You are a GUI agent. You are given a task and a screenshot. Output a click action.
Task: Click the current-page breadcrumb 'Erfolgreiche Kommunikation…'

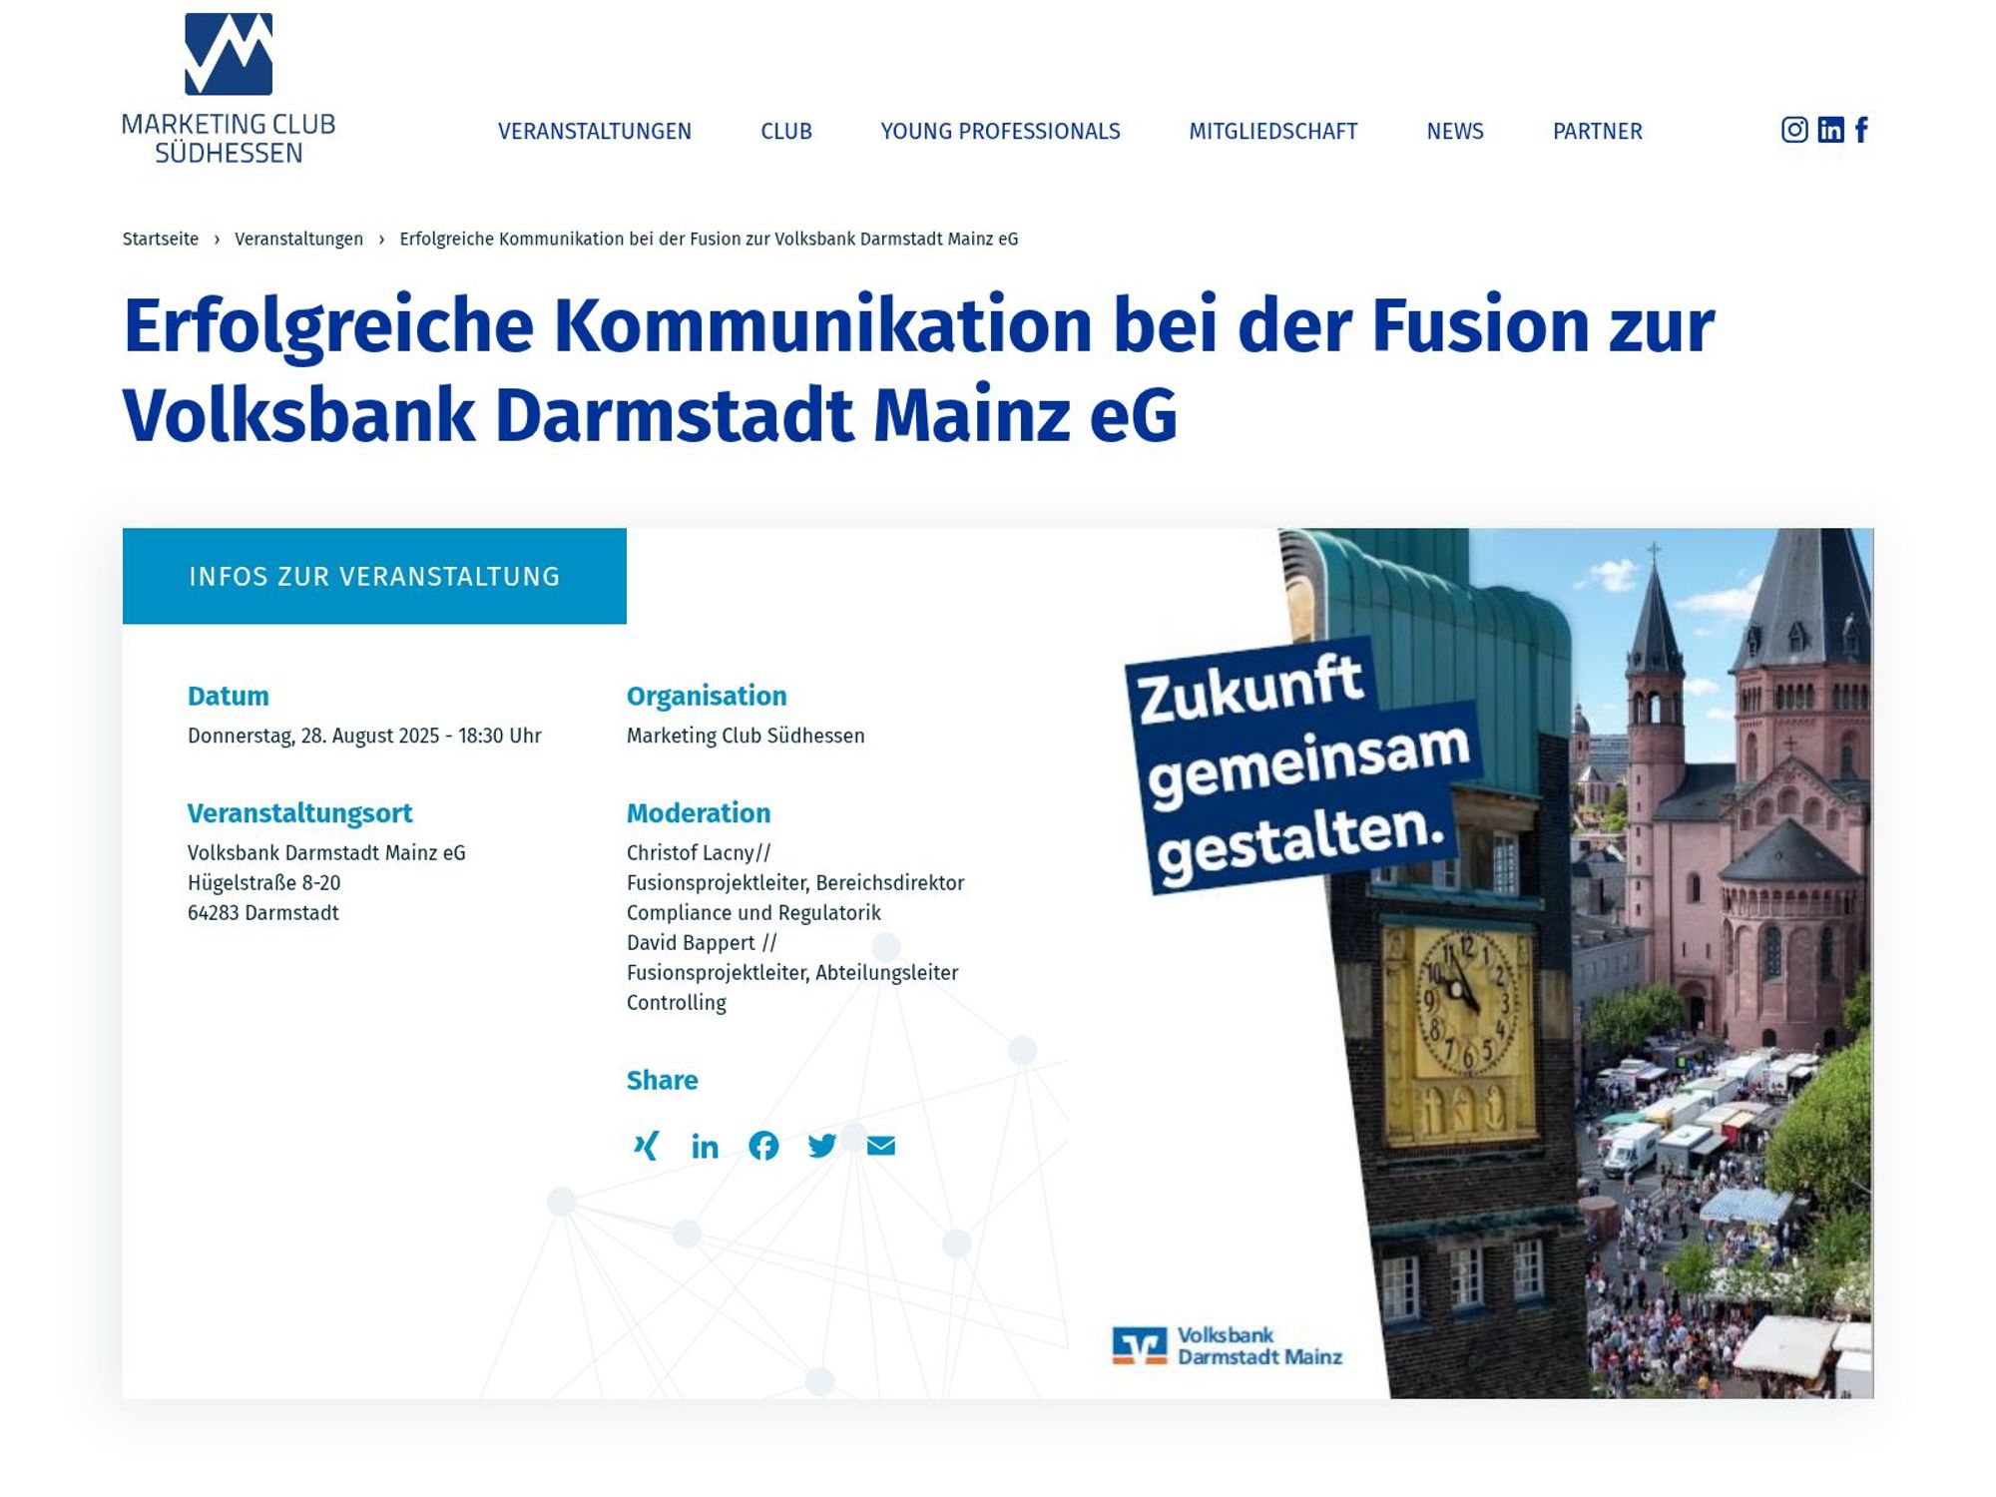pos(709,239)
